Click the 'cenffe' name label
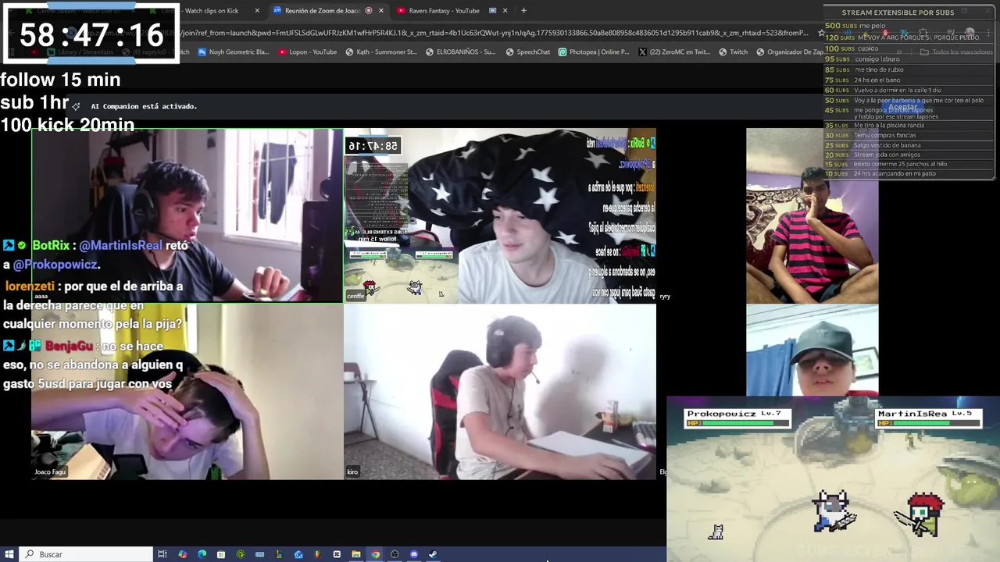Viewport: 1000px width, 562px height. (355, 296)
